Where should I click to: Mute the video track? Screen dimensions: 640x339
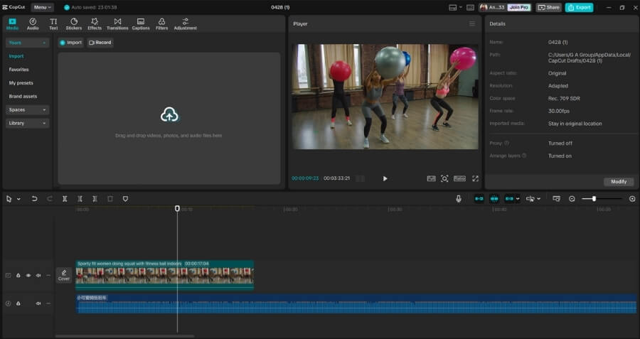[x=38, y=275]
